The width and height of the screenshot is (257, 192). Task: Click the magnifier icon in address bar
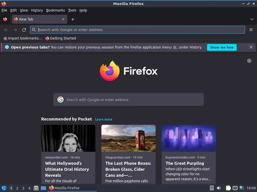(34, 30)
